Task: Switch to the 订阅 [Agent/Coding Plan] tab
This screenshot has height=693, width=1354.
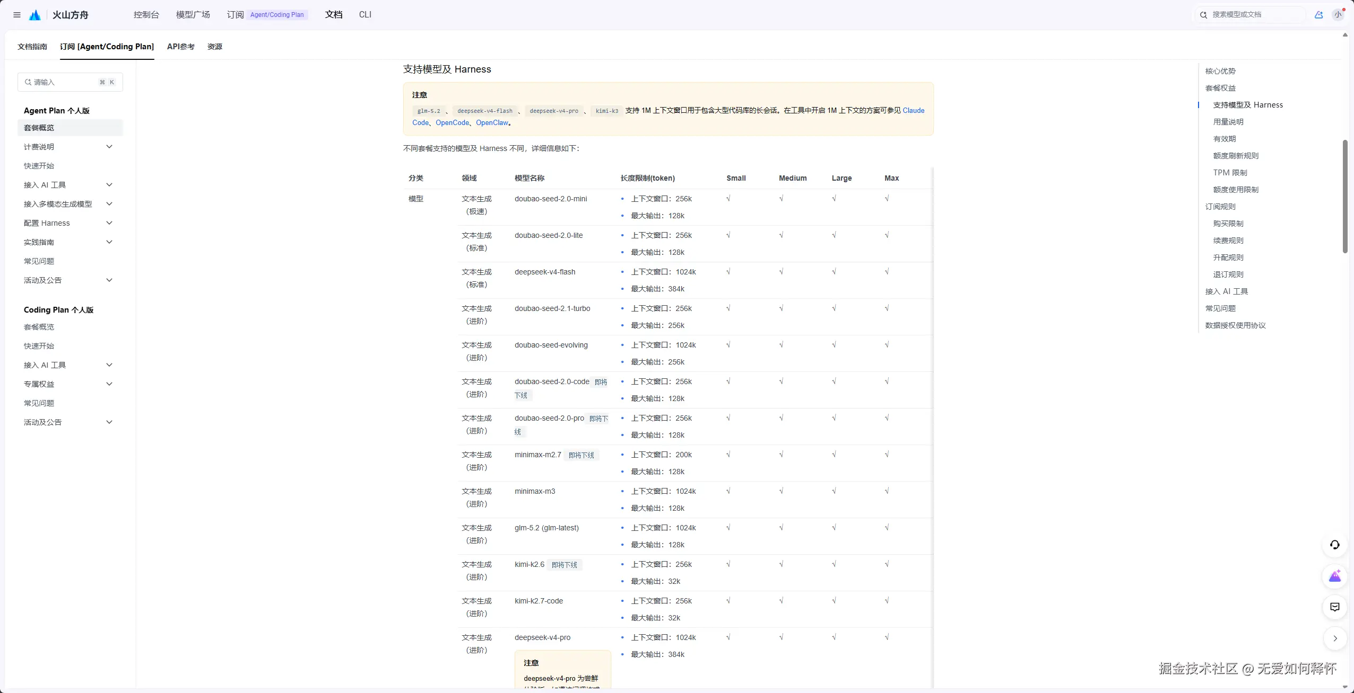Action: (x=107, y=47)
